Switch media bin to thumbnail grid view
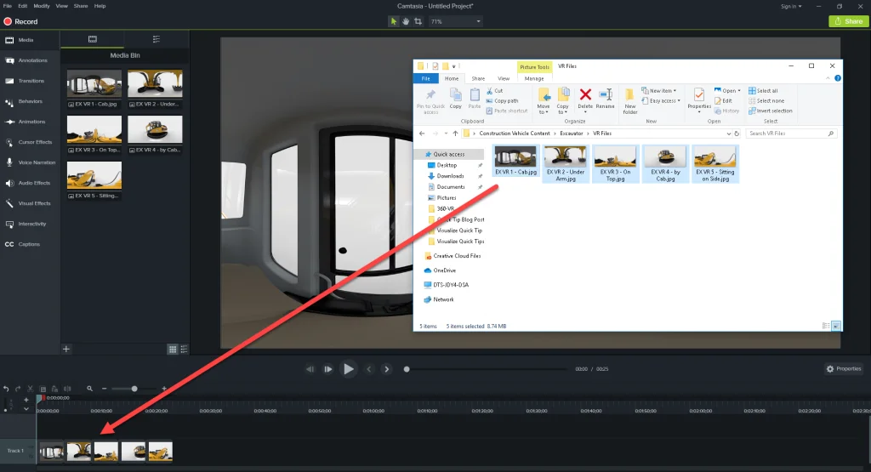The width and height of the screenshot is (871, 472). (x=173, y=349)
